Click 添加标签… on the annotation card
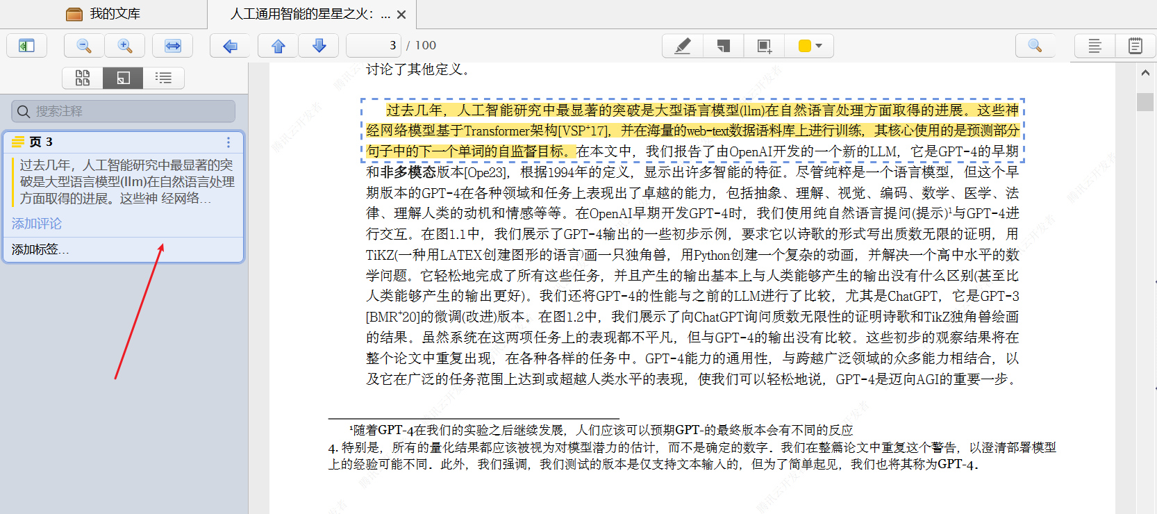Viewport: 1157px width, 514px height. (x=40, y=249)
